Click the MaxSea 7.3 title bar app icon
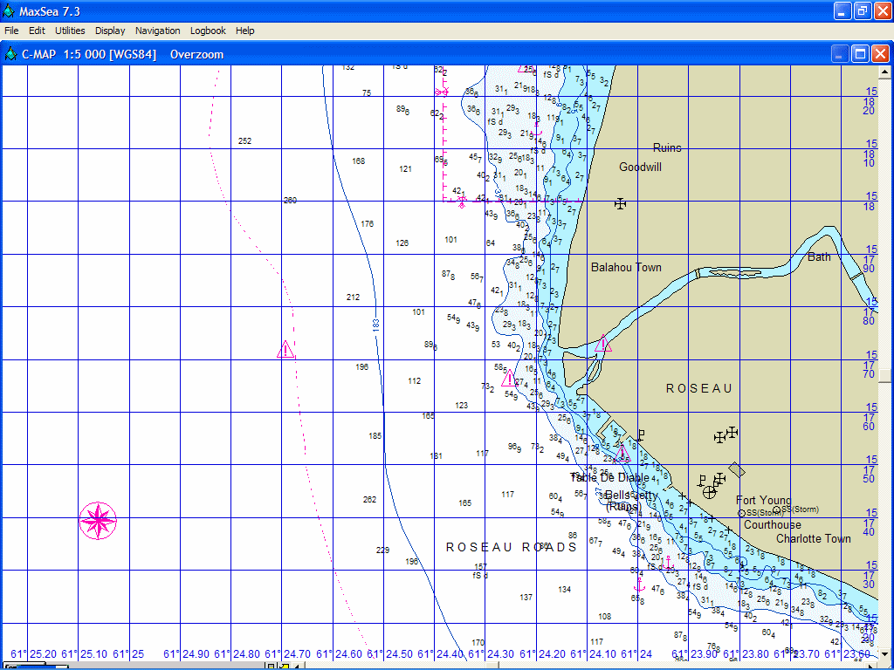 (x=9, y=10)
